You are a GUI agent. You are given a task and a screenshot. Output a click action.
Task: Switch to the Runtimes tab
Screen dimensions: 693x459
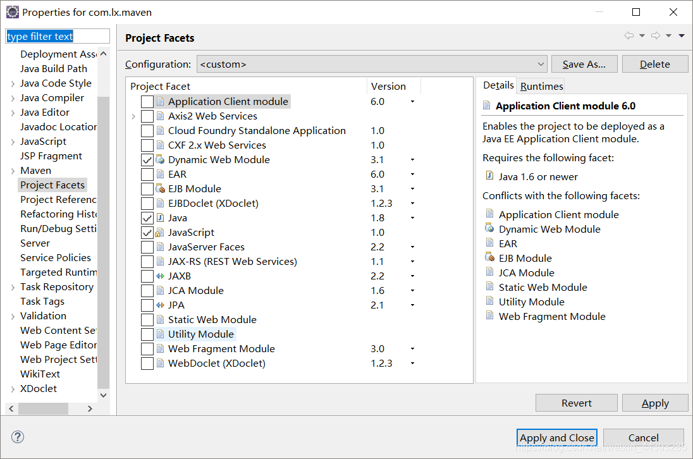tap(541, 86)
